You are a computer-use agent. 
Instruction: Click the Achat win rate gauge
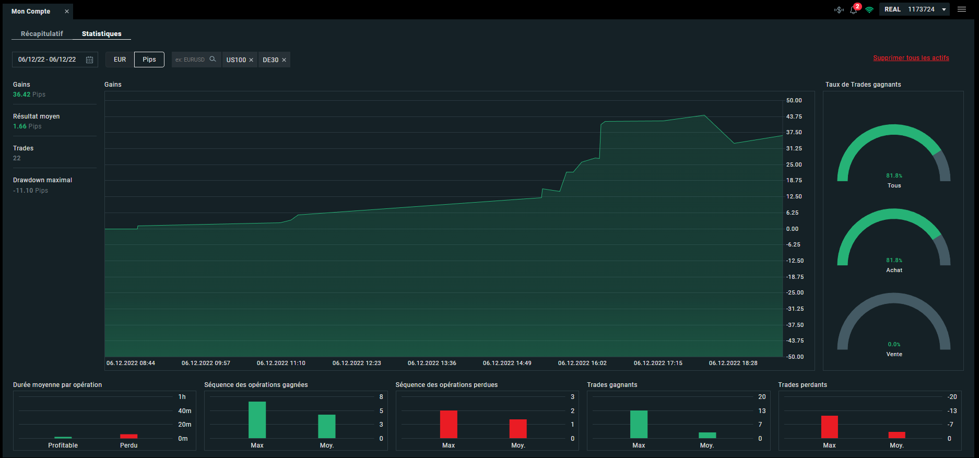tap(894, 237)
